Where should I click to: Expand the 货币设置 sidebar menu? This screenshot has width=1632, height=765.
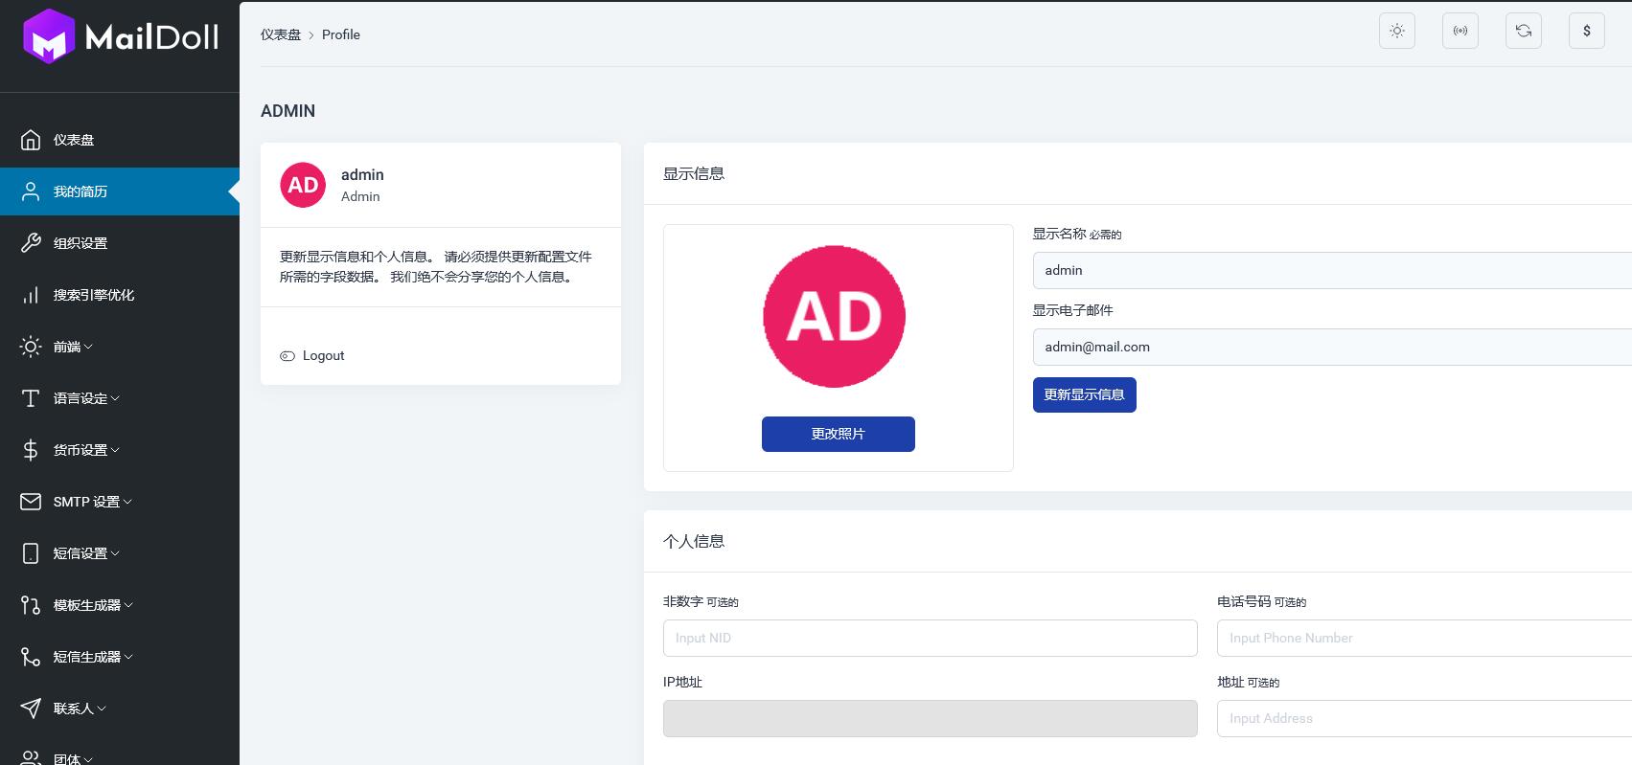click(85, 450)
